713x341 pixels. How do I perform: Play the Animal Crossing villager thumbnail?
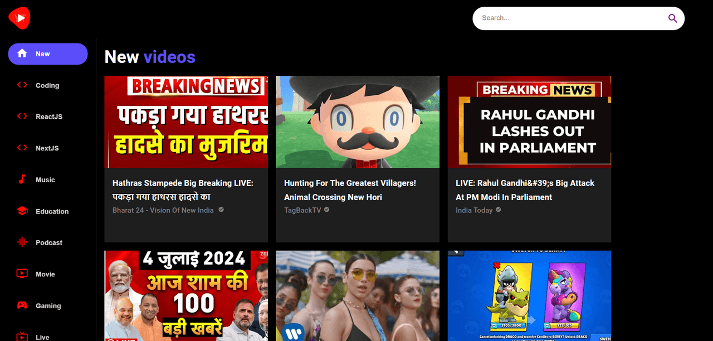358,122
